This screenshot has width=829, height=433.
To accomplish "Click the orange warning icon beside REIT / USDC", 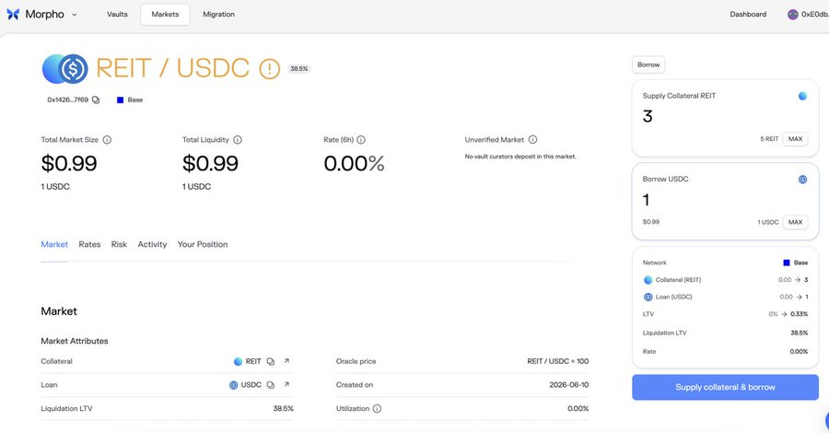I will click(269, 69).
